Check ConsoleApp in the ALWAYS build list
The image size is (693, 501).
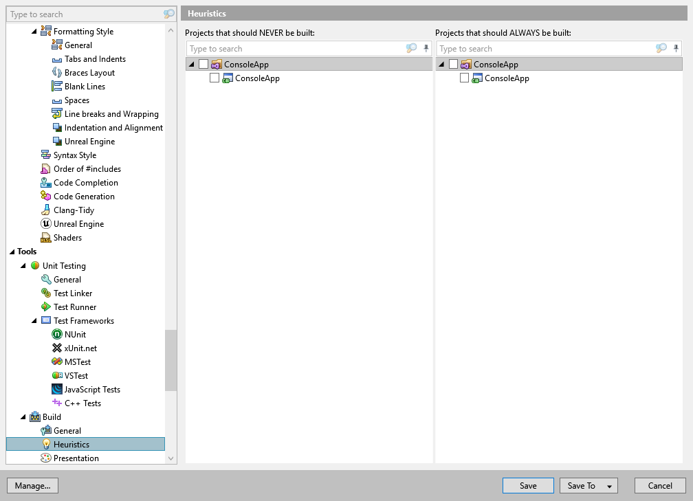454,63
